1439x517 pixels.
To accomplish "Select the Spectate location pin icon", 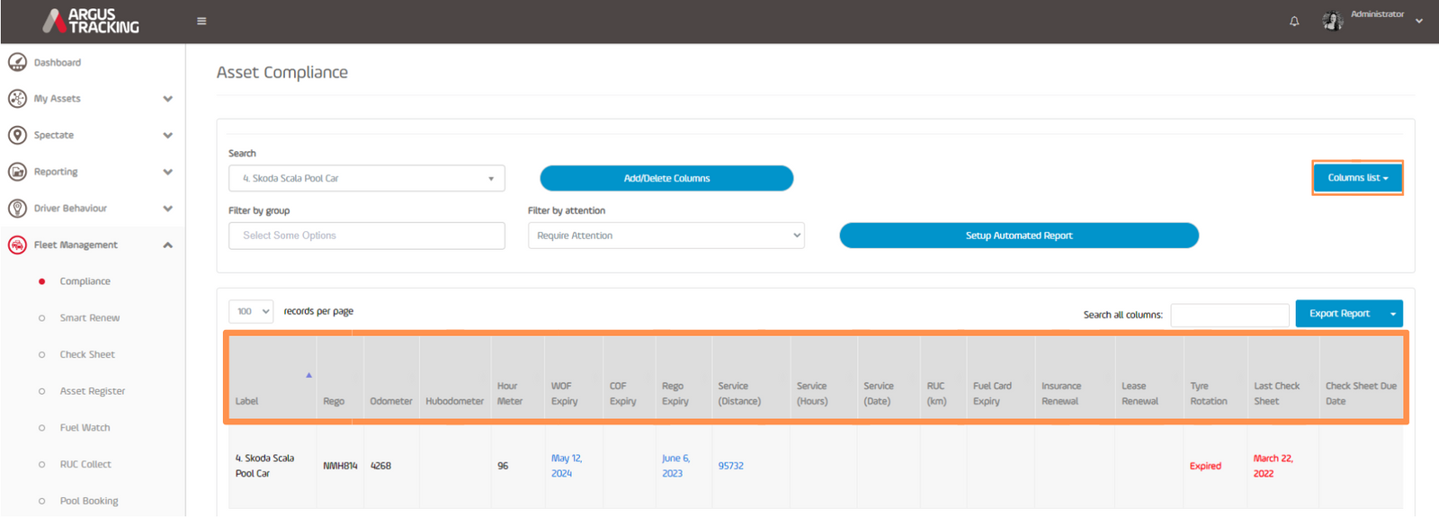I will (x=17, y=135).
